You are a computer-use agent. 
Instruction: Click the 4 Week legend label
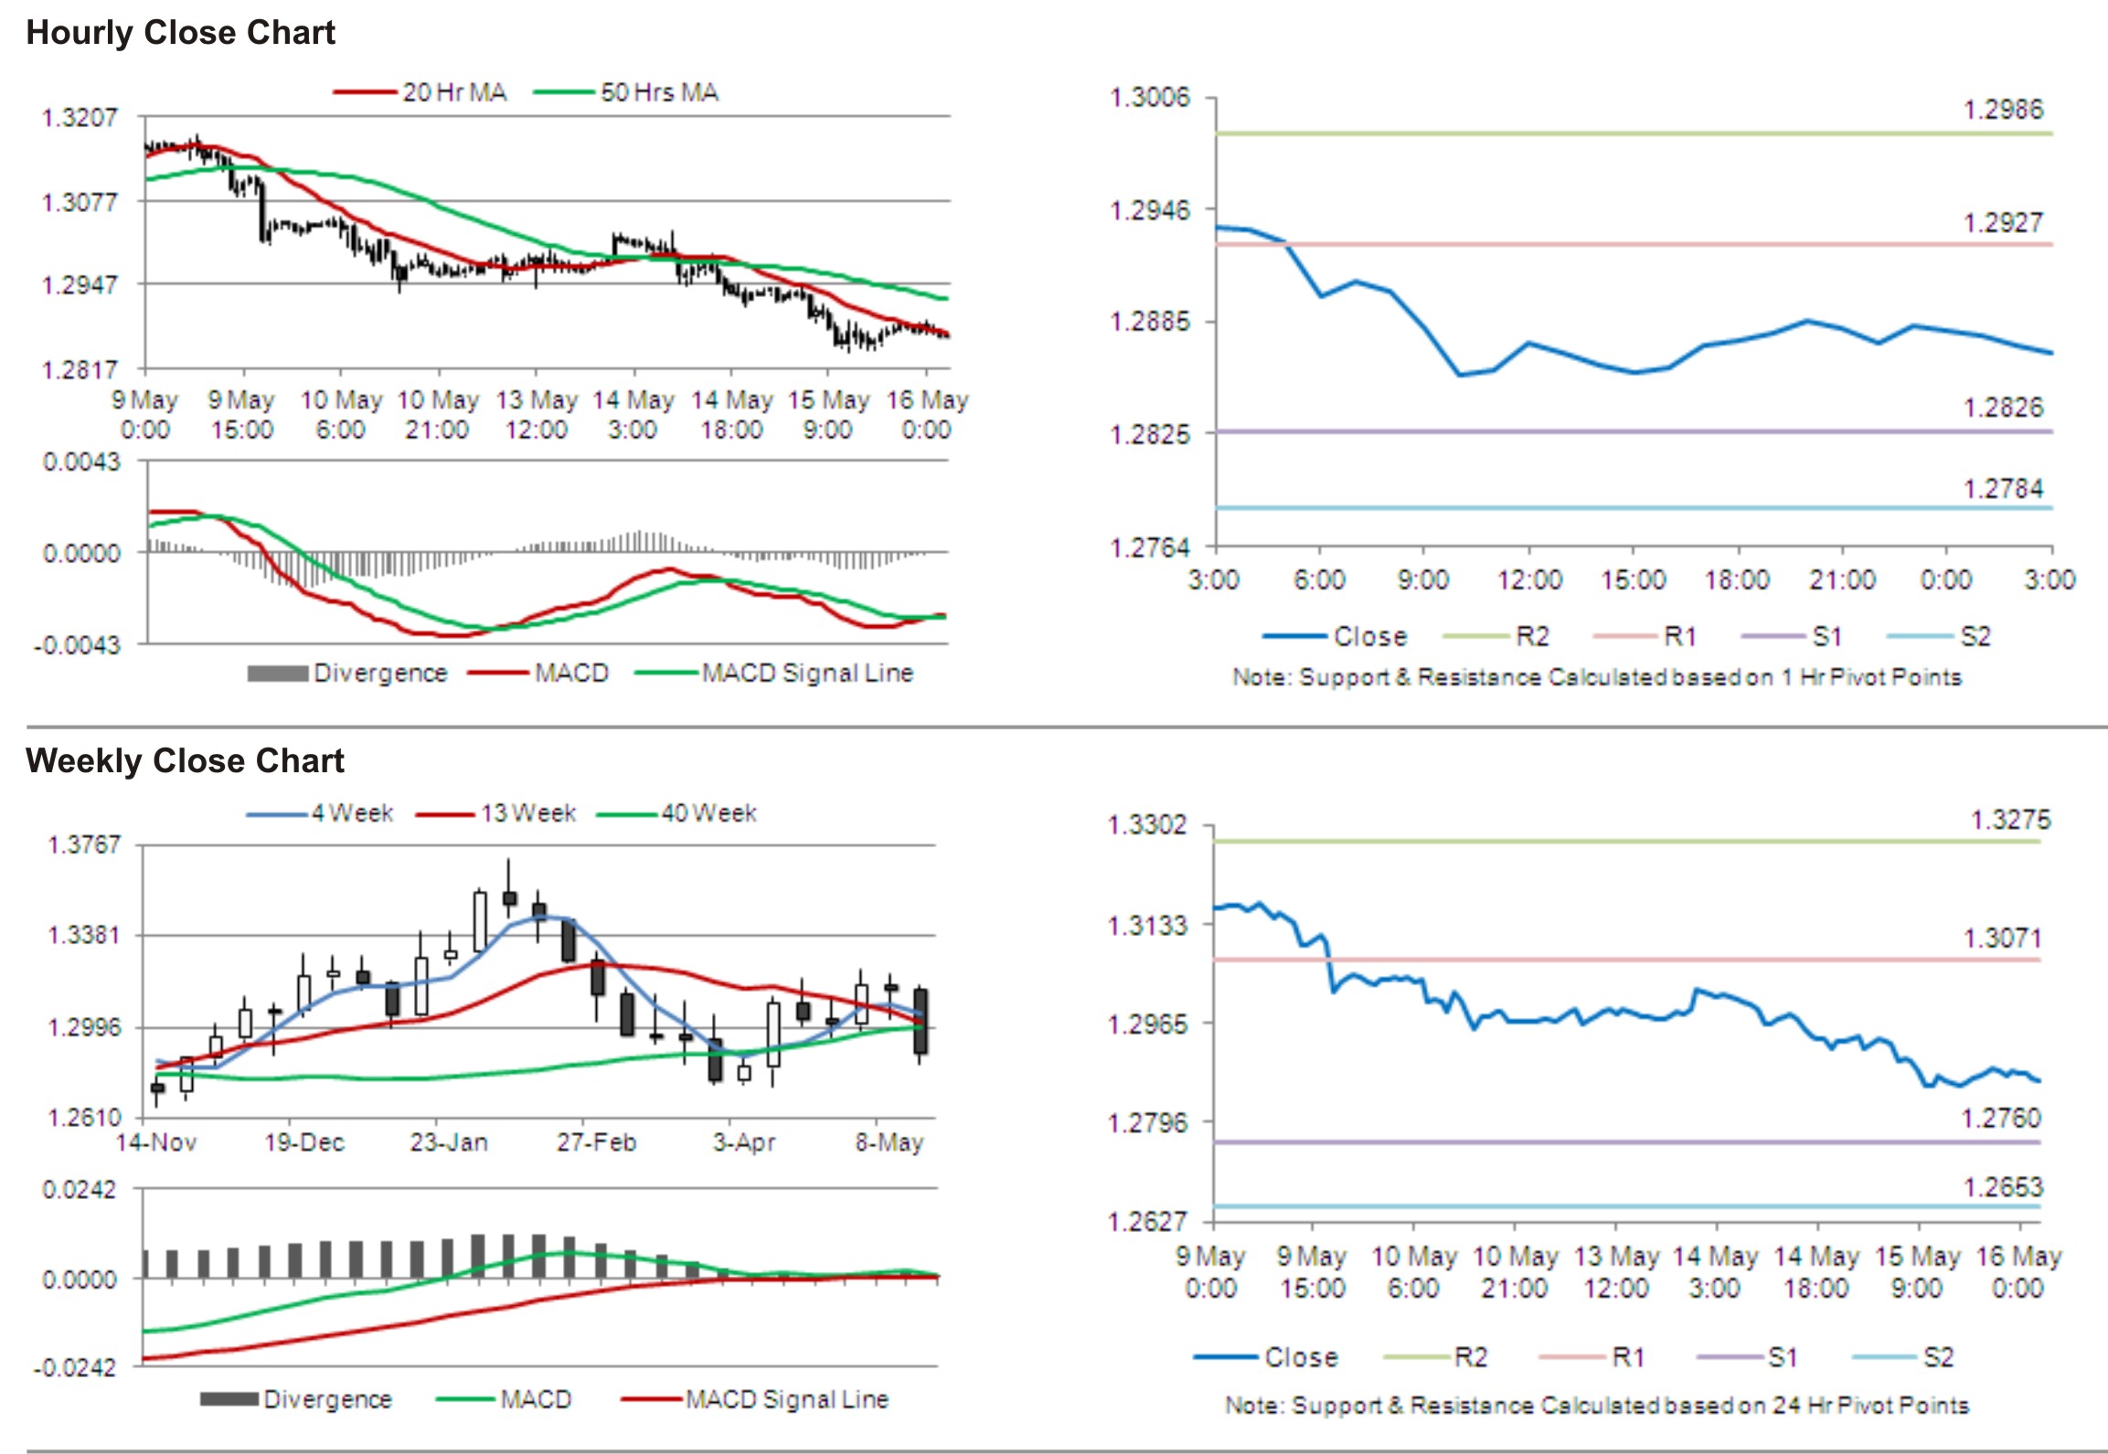point(352,812)
